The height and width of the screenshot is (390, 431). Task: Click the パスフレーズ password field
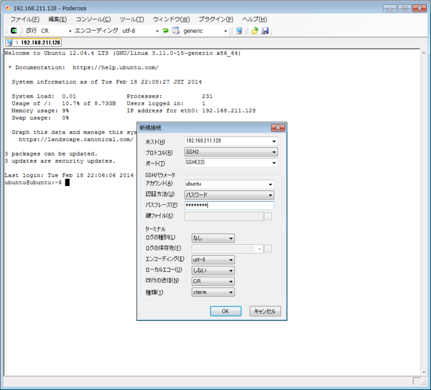tap(230, 206)
